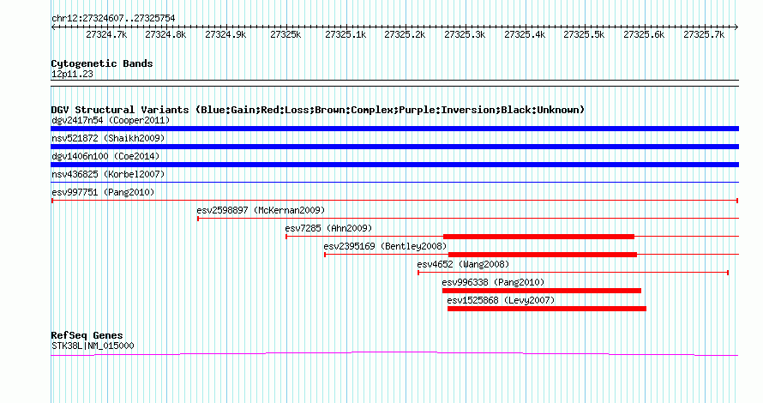The image size is (763, 403).
Task: Click the Cytogenetic Bands track title
Action: point(102,63)
